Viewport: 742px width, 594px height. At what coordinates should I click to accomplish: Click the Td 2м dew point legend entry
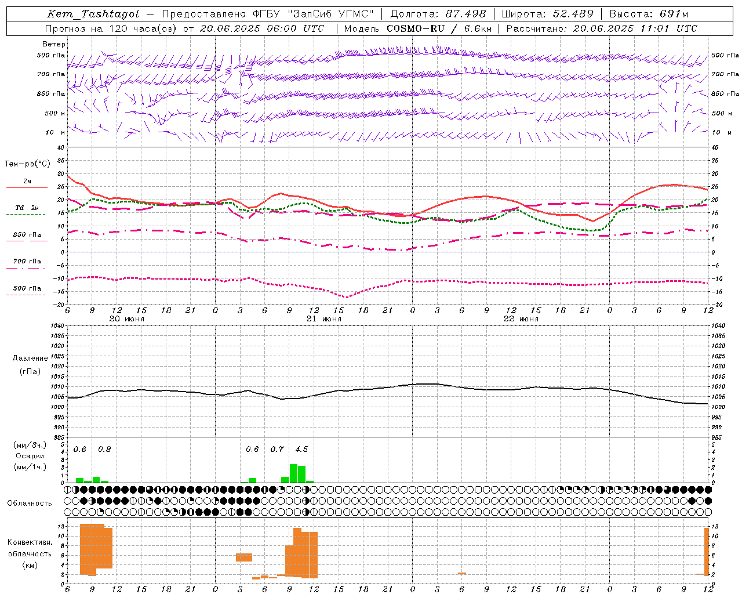pos(27,208)
